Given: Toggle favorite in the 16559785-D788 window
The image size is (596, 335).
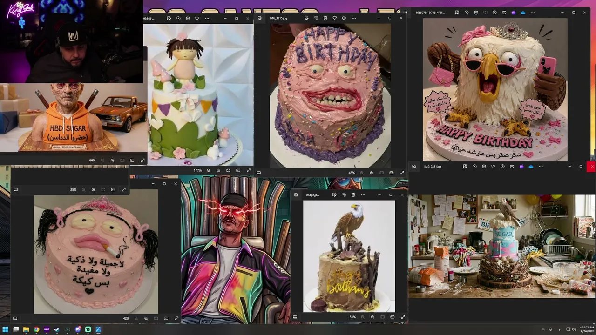Looking at the screenshot, I should (485, 13).
